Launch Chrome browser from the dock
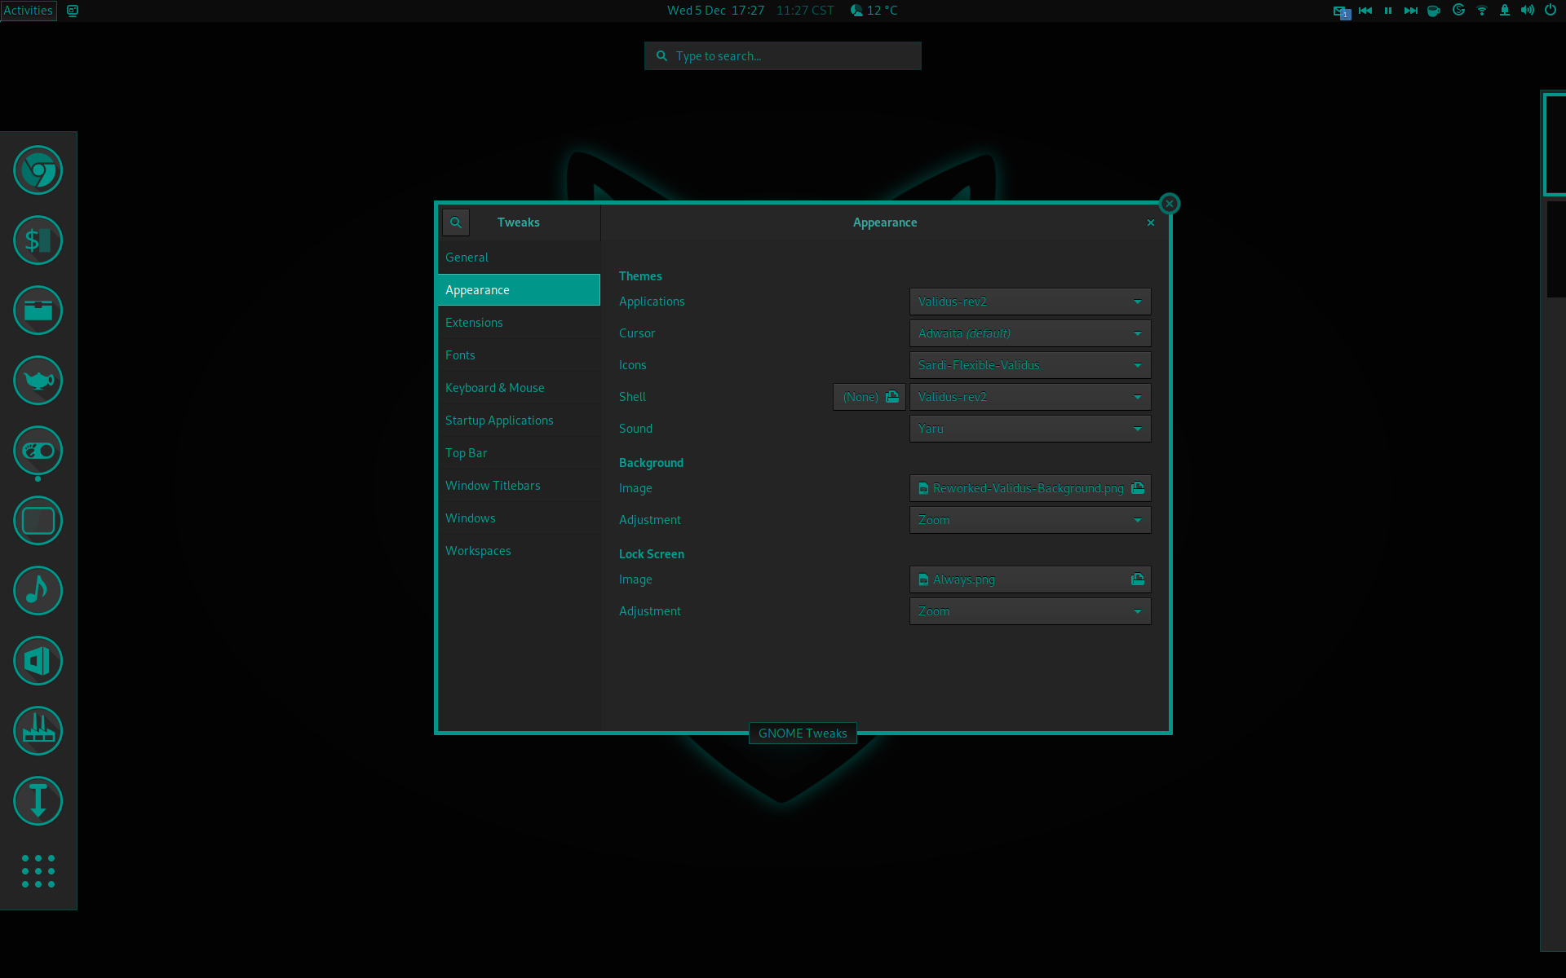This screenshot has height=978, width=1566. click(x=38, y=170)
